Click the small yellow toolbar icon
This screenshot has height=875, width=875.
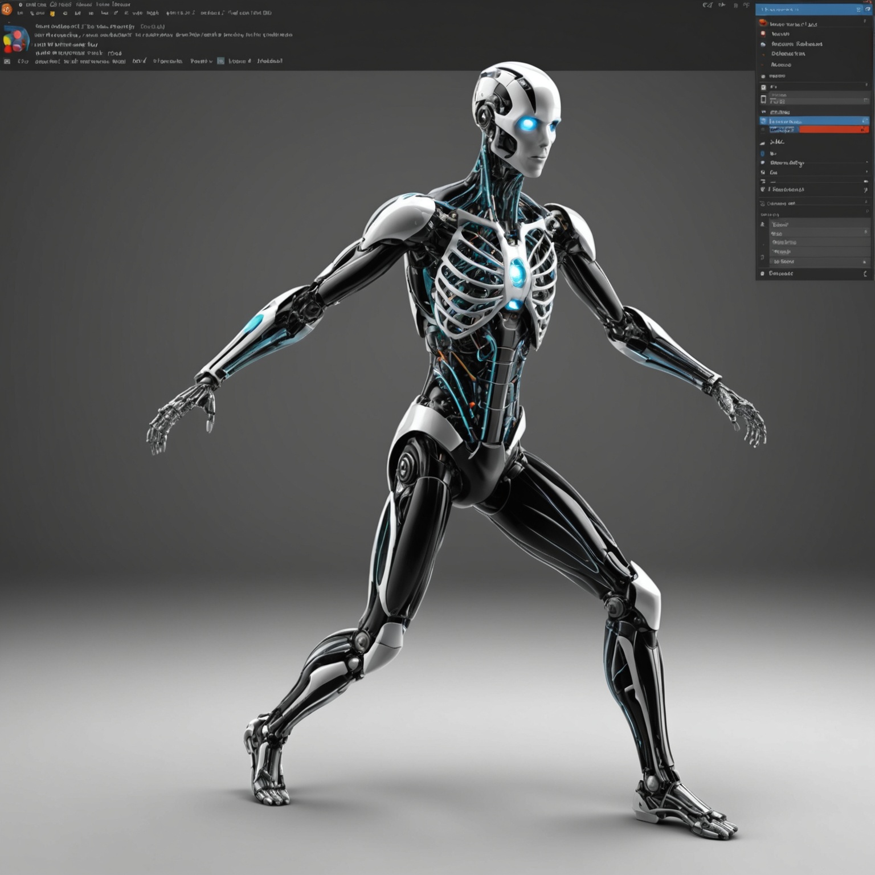[x=52, y=13]
